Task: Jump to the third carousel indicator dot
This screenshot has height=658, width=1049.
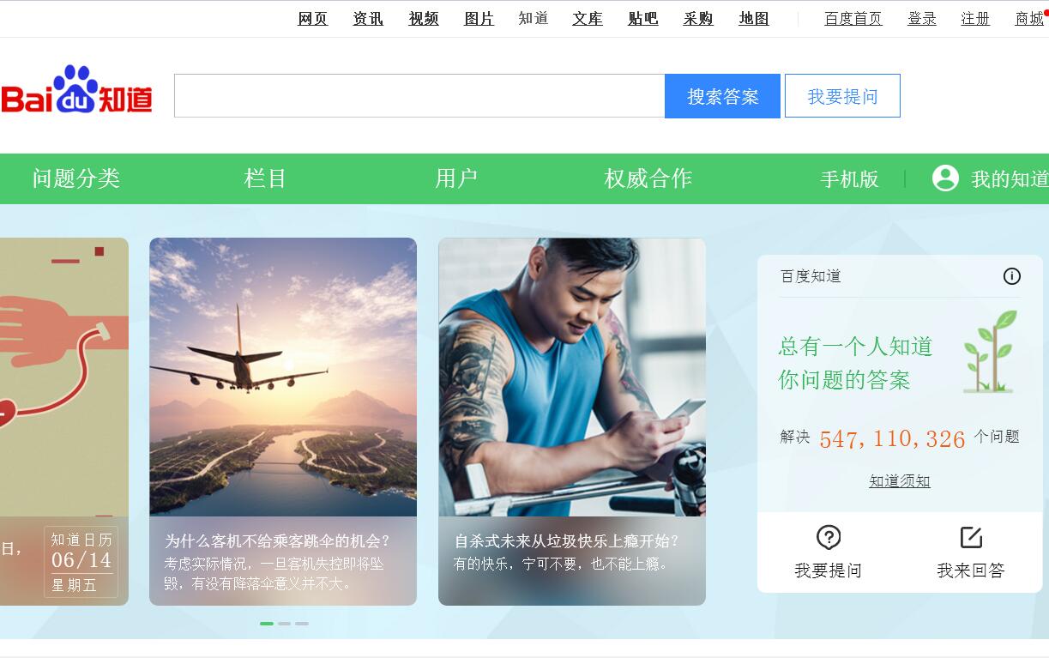Action: pos(302,624)
